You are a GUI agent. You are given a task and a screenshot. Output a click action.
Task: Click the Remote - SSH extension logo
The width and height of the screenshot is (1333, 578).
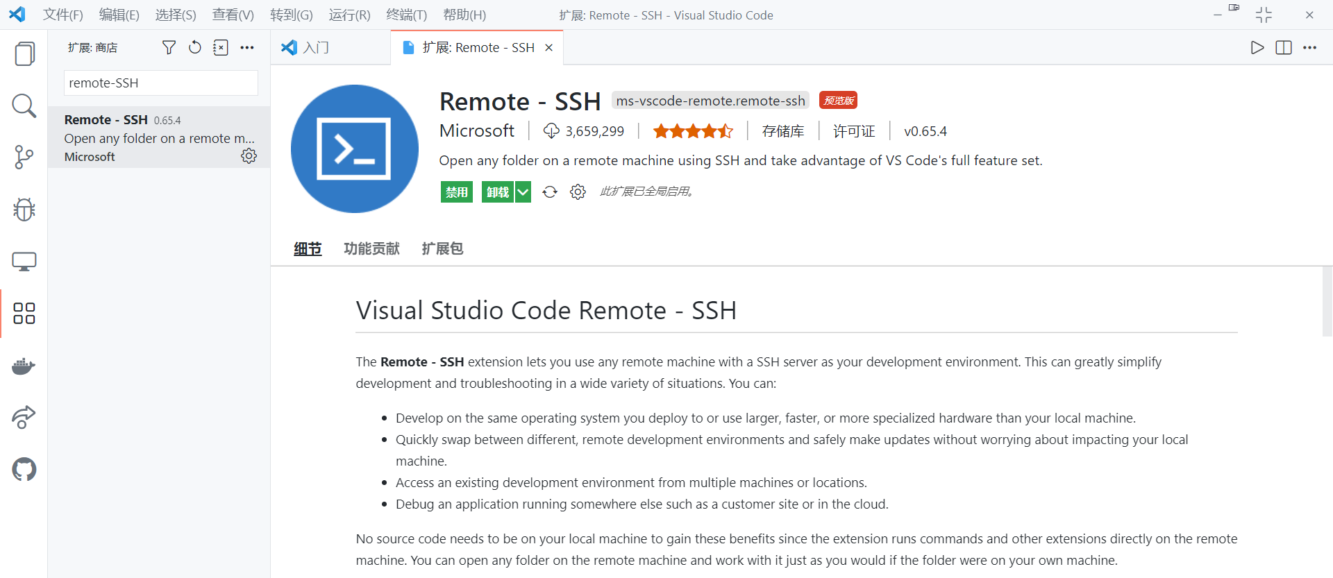coord(354,148)
